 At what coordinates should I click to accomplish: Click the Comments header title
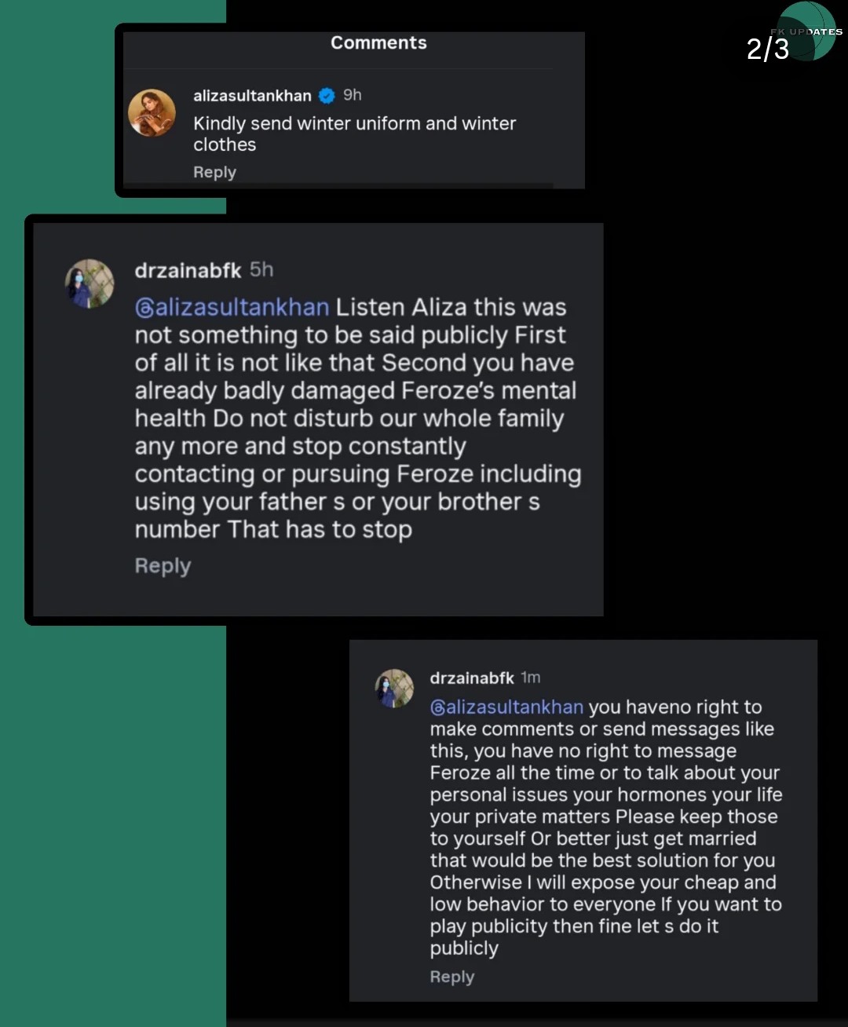(378, 42)
